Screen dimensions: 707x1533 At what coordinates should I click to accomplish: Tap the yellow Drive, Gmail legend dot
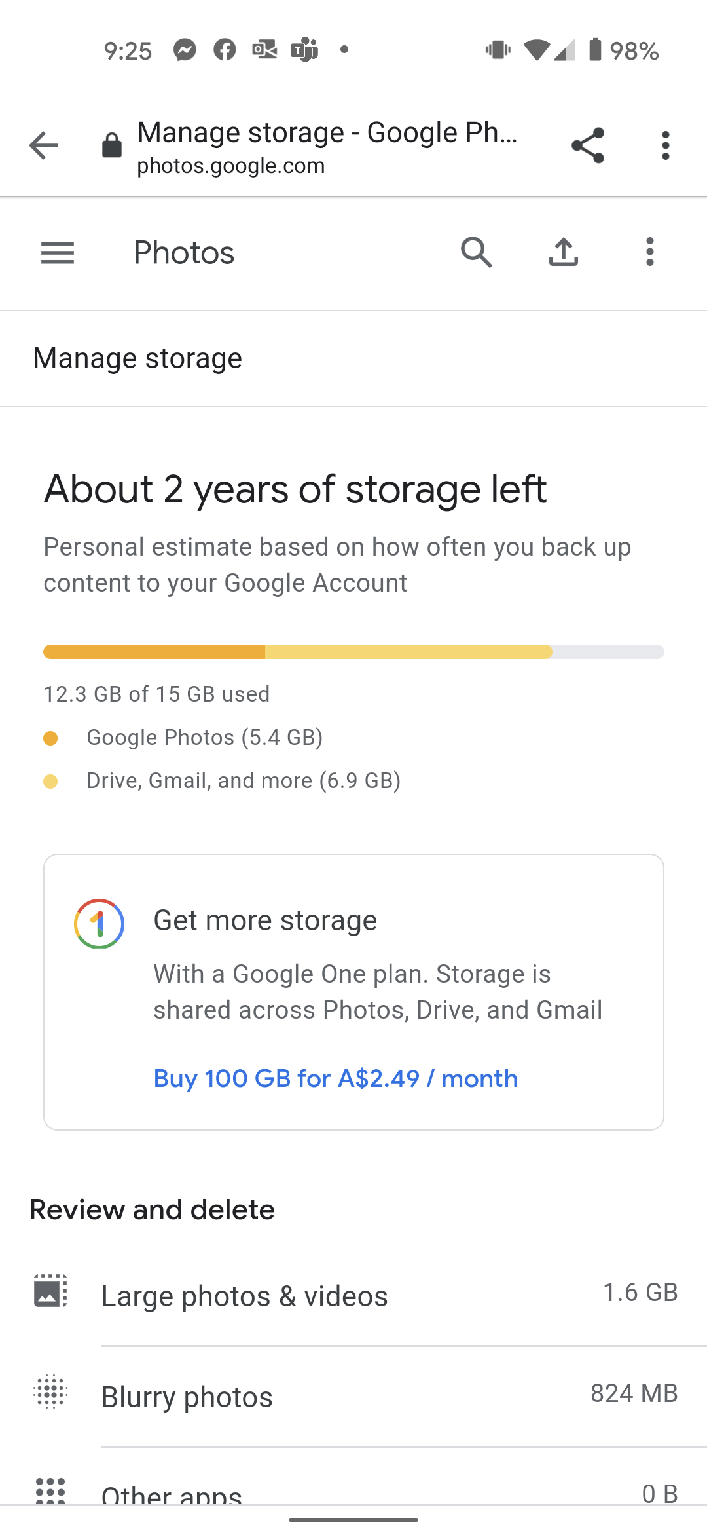click(50, 781)
